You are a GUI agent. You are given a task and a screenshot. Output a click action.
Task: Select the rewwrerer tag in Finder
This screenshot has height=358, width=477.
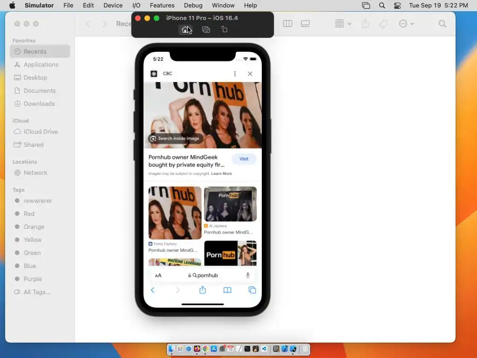coord(40,201)
